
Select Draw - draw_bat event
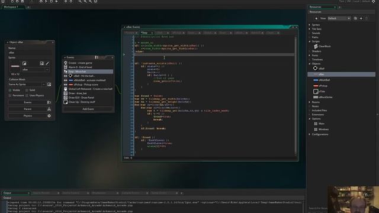(x=88, y=93)
